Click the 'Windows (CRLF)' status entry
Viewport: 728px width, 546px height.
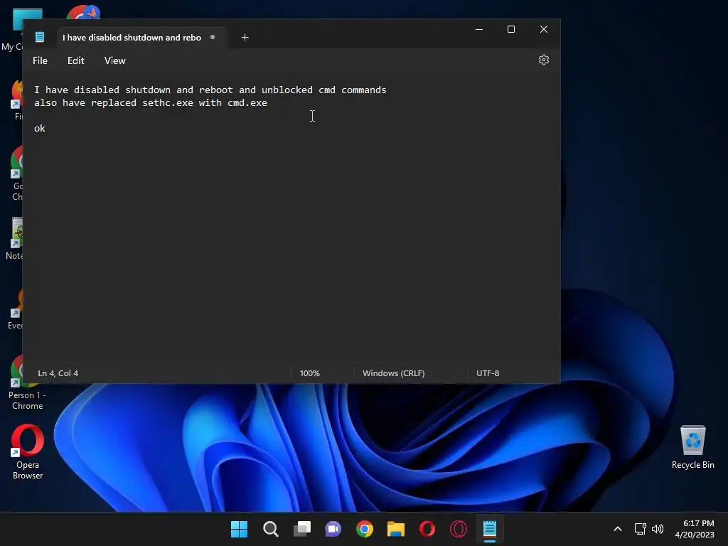[x=394, y=373]
